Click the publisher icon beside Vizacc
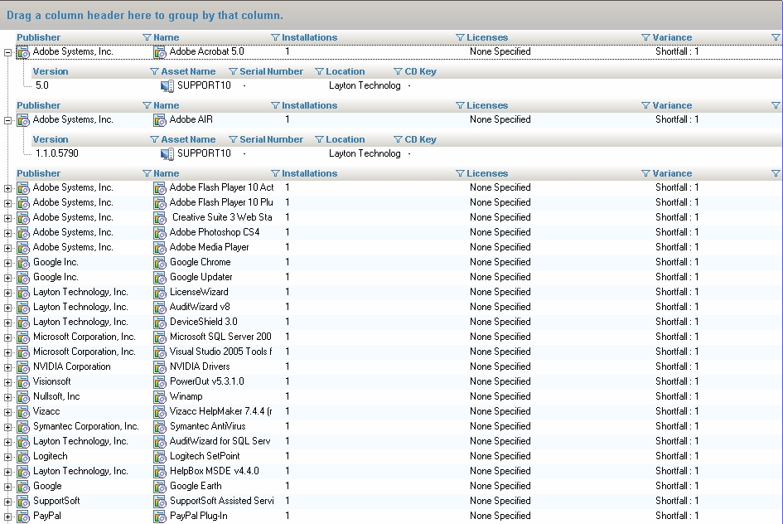The width and height of the screenshot is (783, 524). pyautogui.click(x=23, y=412)
